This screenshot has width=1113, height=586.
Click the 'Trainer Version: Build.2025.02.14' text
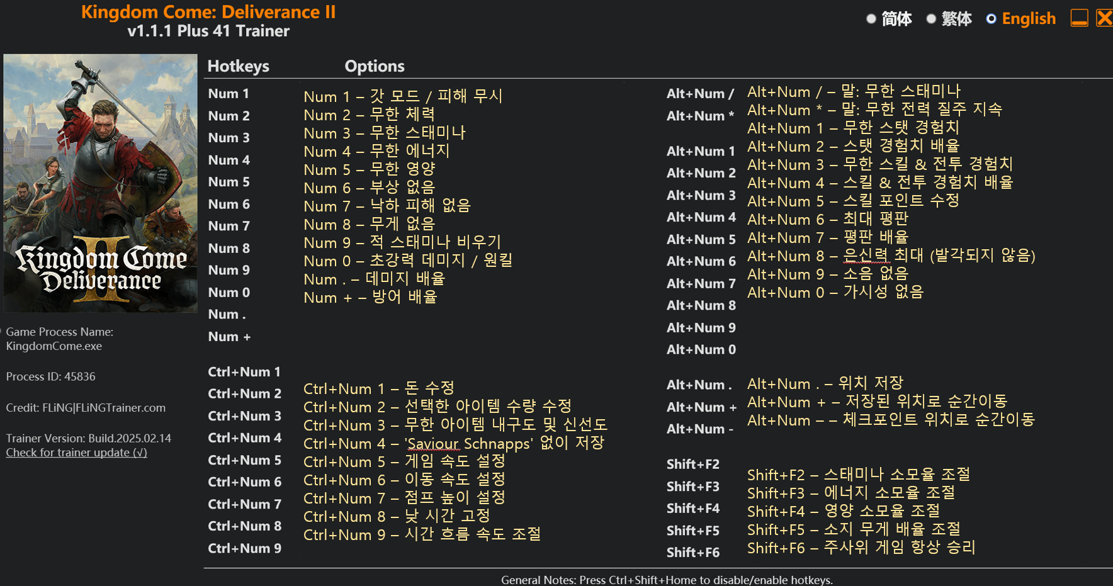click(88, 438)
